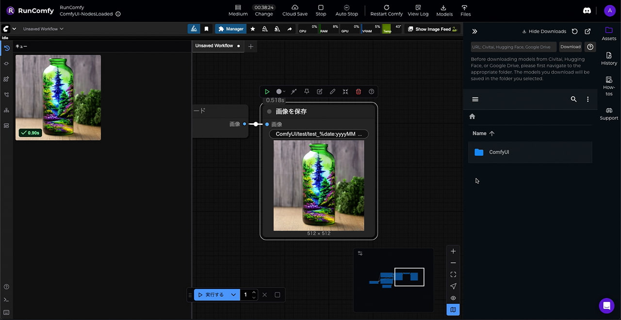
Task: Collapse the right panel with double chevron
Action: 474,32
